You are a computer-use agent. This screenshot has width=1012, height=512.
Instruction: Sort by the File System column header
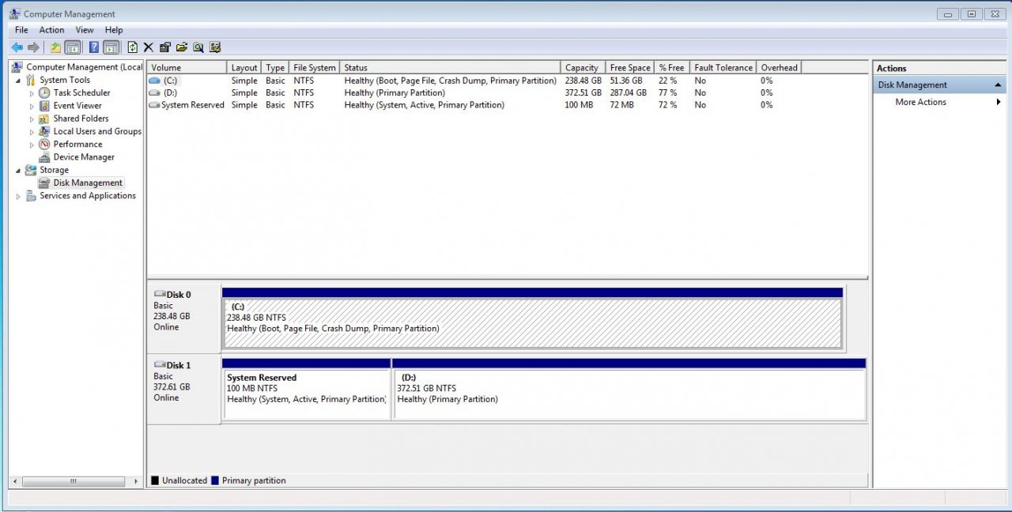coord(315,68)
